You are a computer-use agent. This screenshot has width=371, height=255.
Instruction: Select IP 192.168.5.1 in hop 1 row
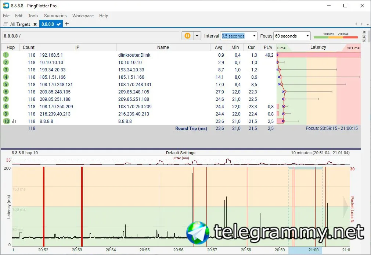tap(51, 55)
